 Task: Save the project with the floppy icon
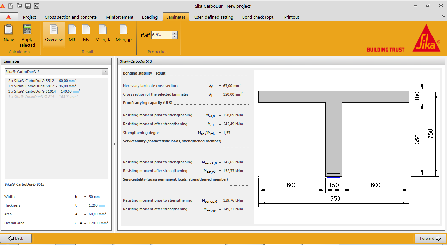tap(28, 6)
